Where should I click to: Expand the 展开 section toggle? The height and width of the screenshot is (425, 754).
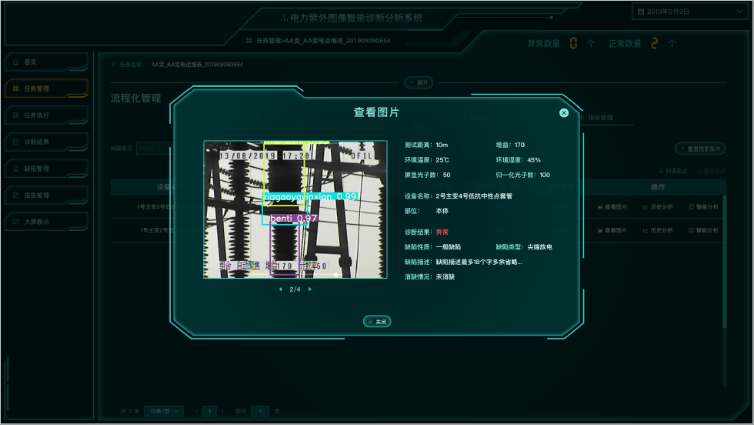pyautogui.click(x=419, y=83)
